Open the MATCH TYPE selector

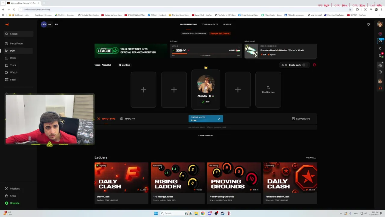click(106, 119)
